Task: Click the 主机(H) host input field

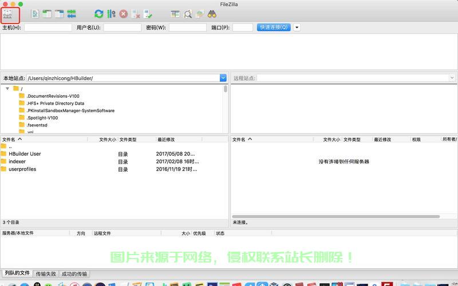Action: [x=48, y=27]
